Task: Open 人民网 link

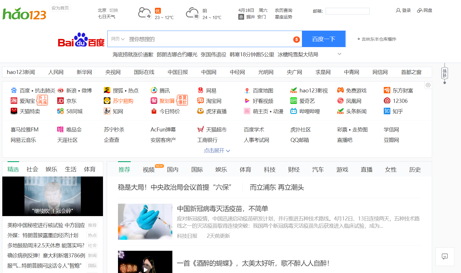Action: pyautogui.click(x=56, y=72)
